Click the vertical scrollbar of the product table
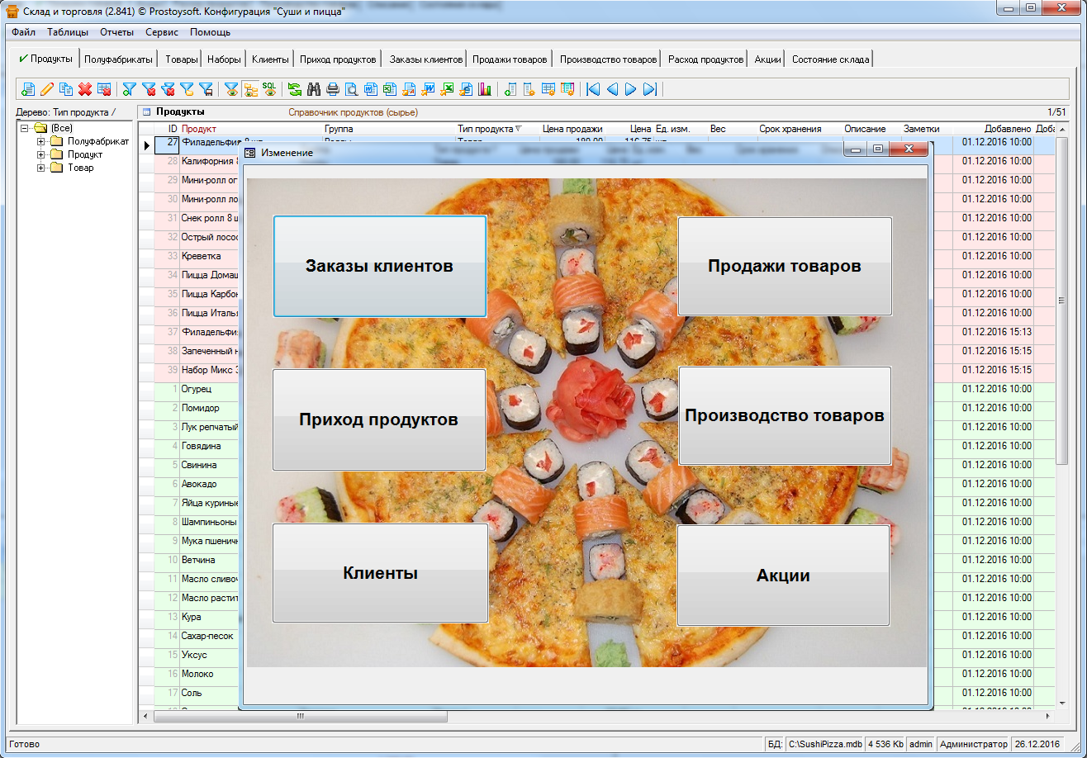The width and height of the screenshot is (1087, 758). tap(1061, 413)
